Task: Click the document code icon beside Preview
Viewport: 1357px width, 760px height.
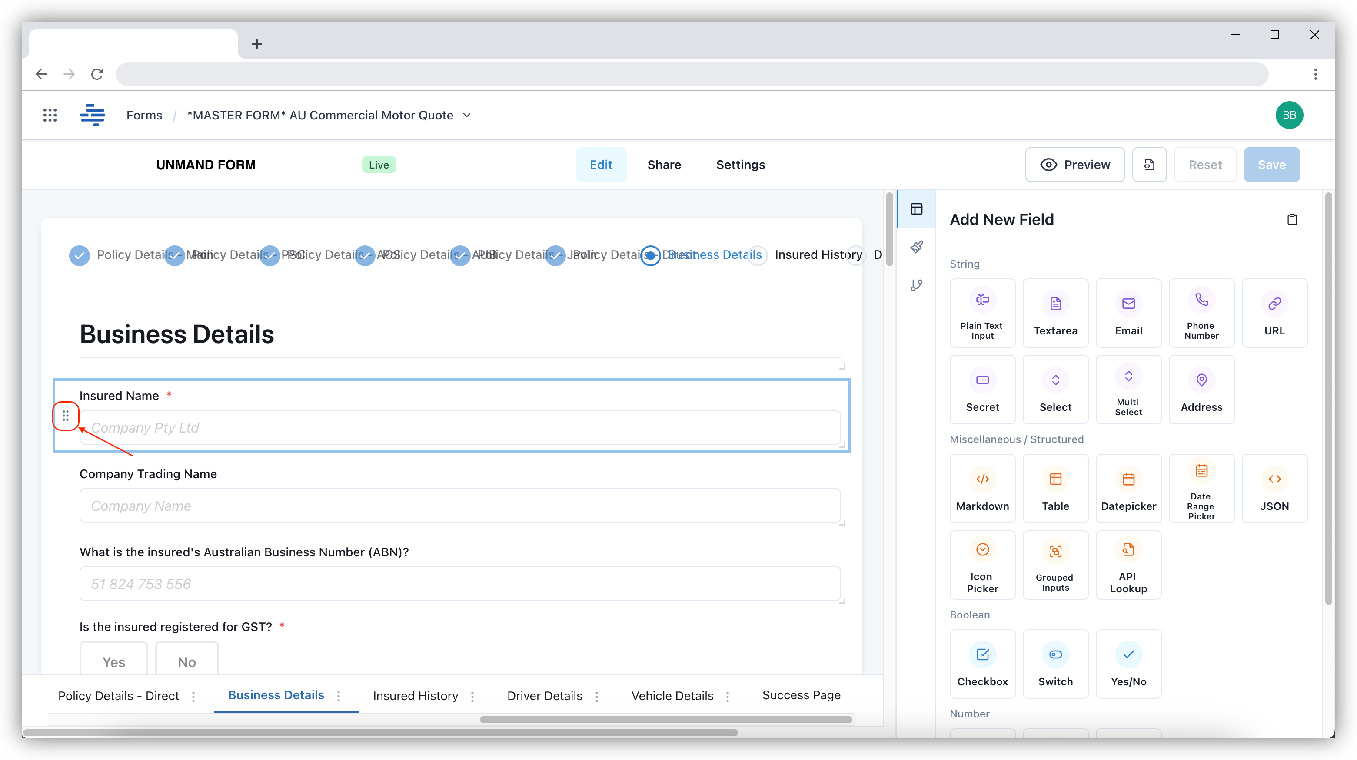Action: [1149, 165]
